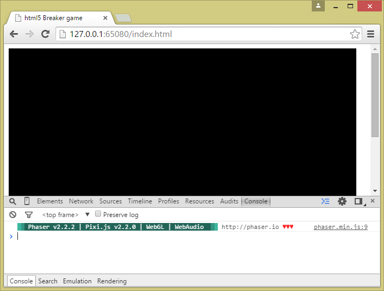The image size is (384, 291).
Task: Open the <top frame> context dropdown
Action: point(66,215)
